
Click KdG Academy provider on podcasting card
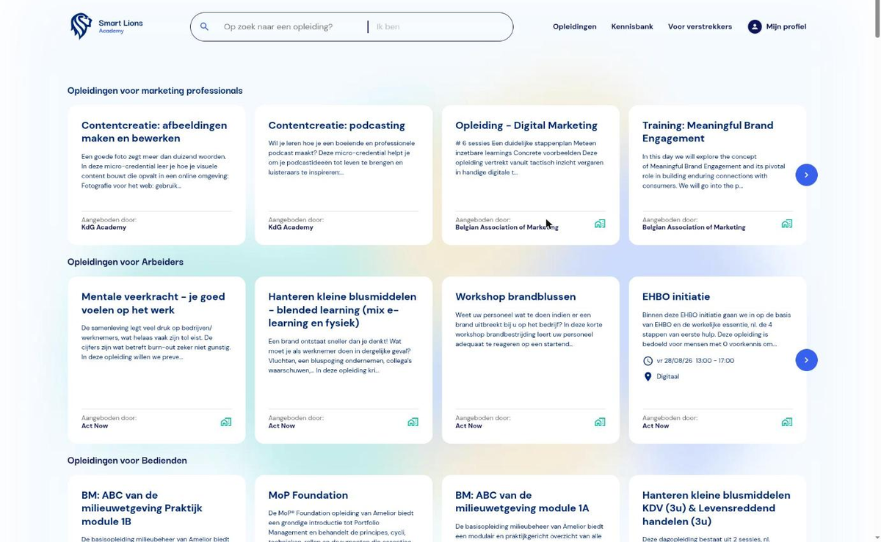(291, 227)
